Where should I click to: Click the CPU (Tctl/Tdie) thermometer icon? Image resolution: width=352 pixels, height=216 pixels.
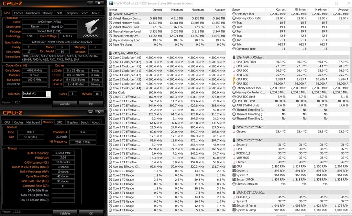tap(234, 62)
